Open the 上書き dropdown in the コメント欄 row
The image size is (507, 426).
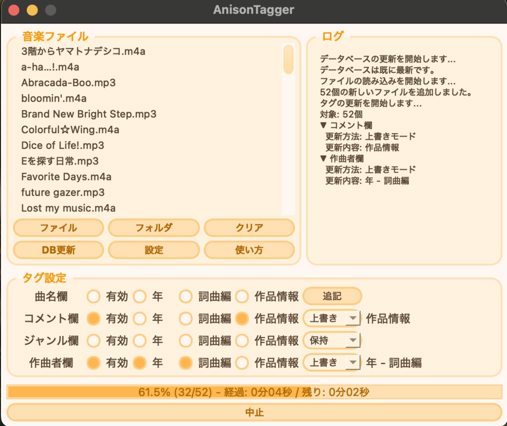332,318
